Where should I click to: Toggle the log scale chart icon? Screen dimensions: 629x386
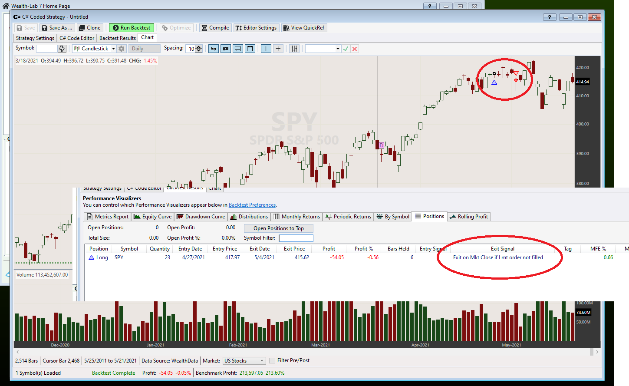[x=214, y=49]
